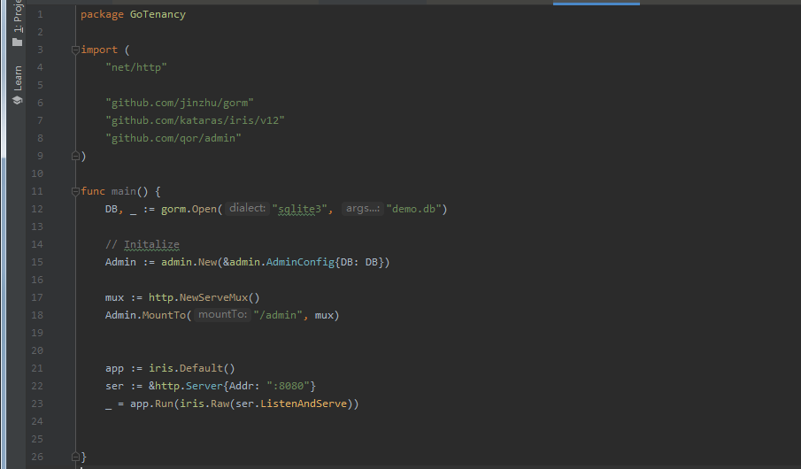Click NewServeMux function call
Viewport: 801px width, 469px height.
(x=213, y=297)
